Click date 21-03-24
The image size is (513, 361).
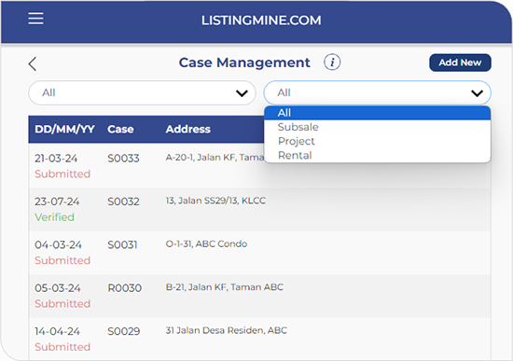(56, 159)
